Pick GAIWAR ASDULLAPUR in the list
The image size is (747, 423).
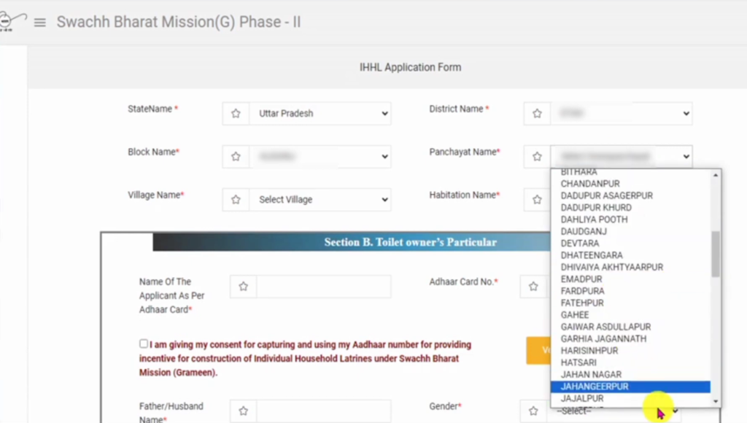pos(630,327)
